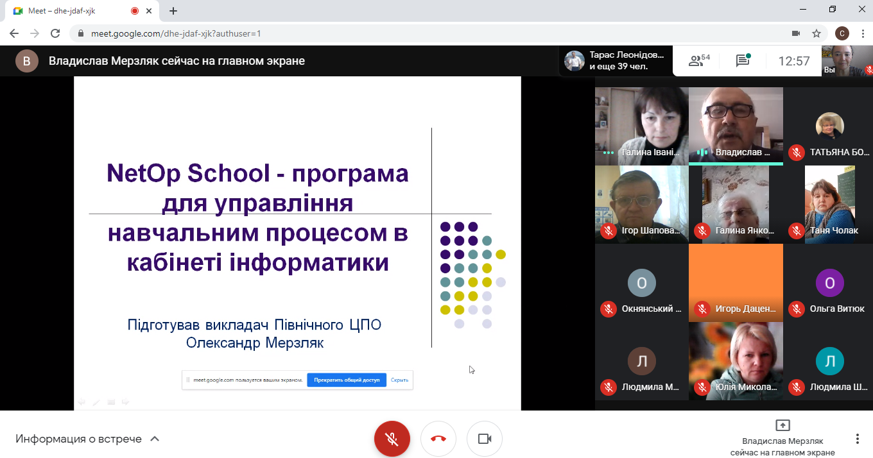Bookmark this page with the star icon

(817, 33)
